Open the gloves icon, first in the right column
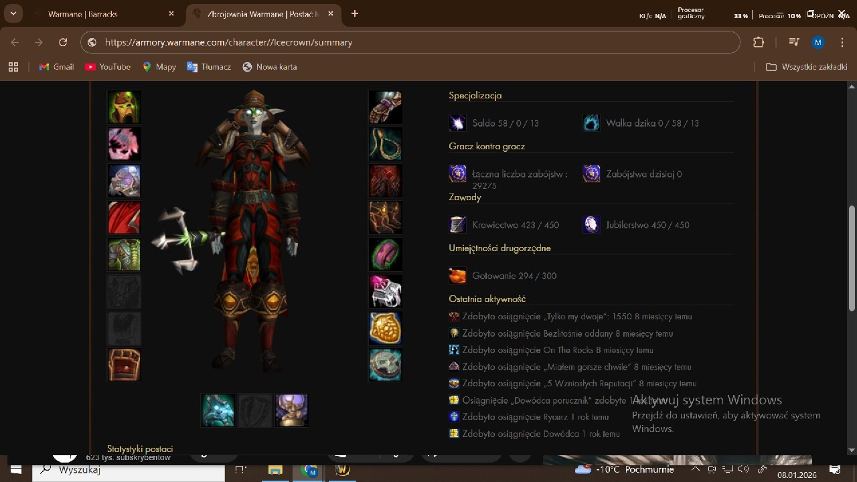The width and height of the screenshot is (857, 482). coord(386,107)
